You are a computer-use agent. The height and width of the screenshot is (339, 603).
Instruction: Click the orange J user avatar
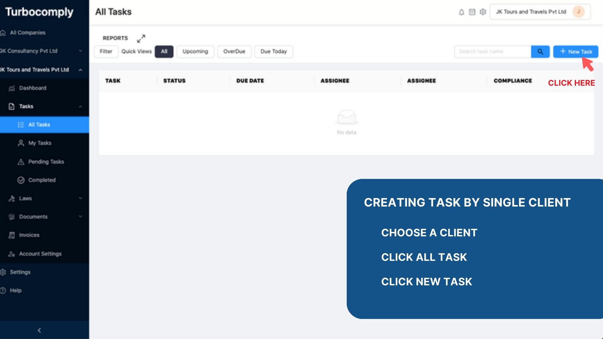(x=578, y=12)
